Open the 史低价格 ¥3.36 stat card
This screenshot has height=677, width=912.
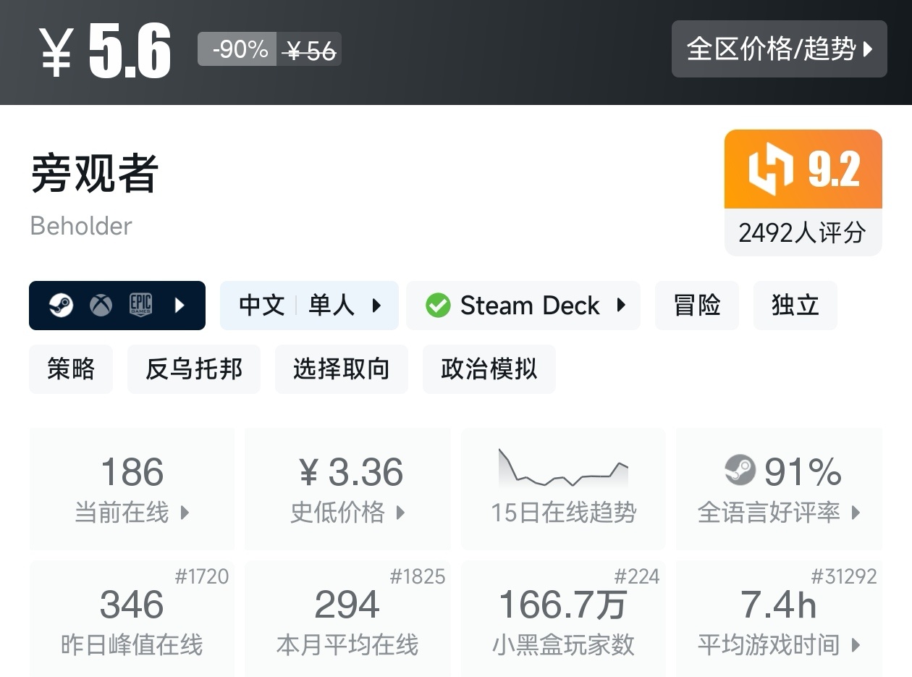coord(348,489)
